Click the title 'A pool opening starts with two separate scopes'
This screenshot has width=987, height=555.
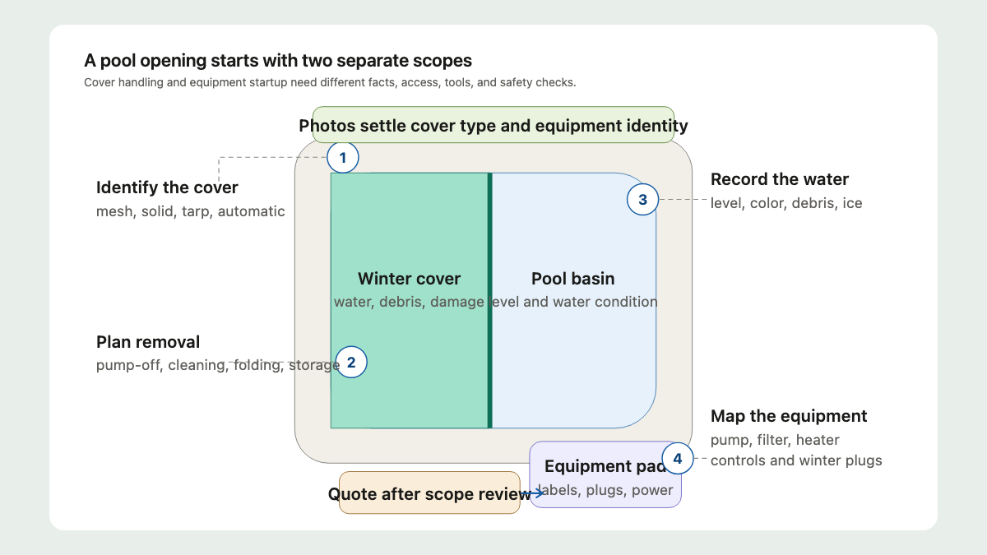point(278,61)
